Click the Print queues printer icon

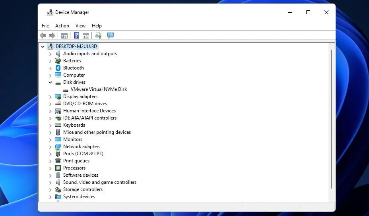click(x=58, y=161)
